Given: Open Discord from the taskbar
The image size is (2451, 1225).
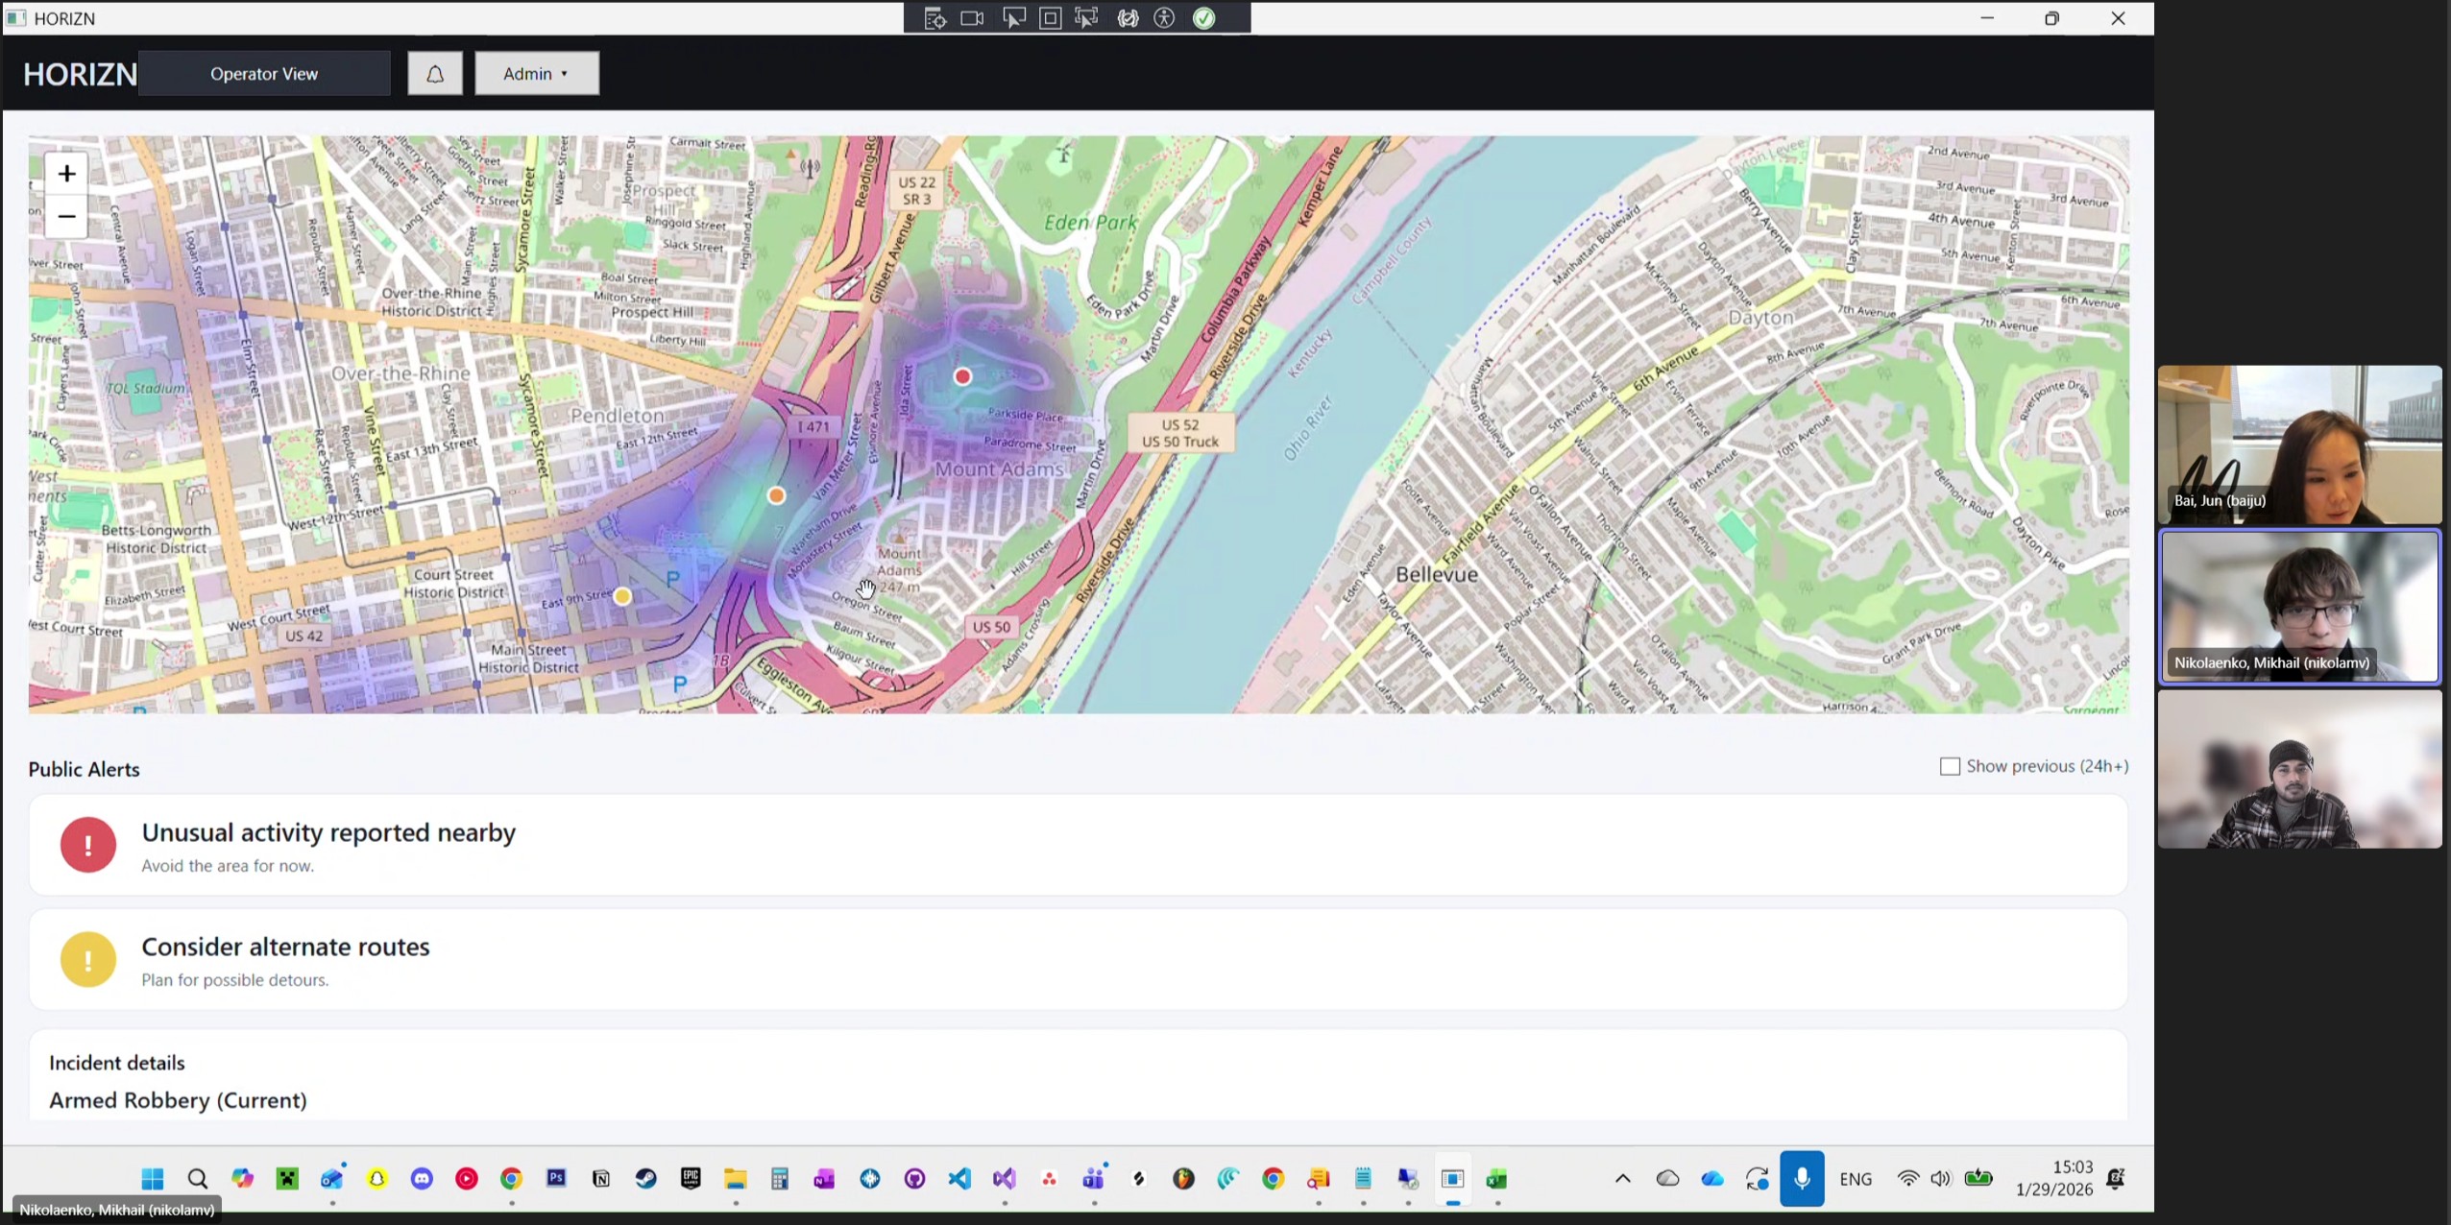Looking at the screenshot, I should (x=422, y=1179).
